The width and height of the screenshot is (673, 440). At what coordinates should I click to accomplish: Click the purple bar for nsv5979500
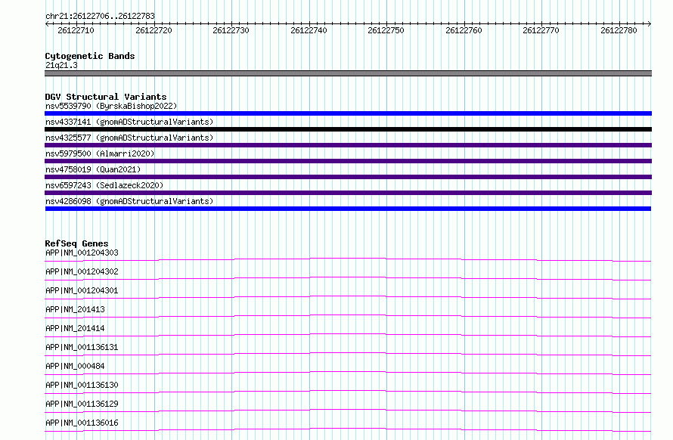[x=348, y=161]
